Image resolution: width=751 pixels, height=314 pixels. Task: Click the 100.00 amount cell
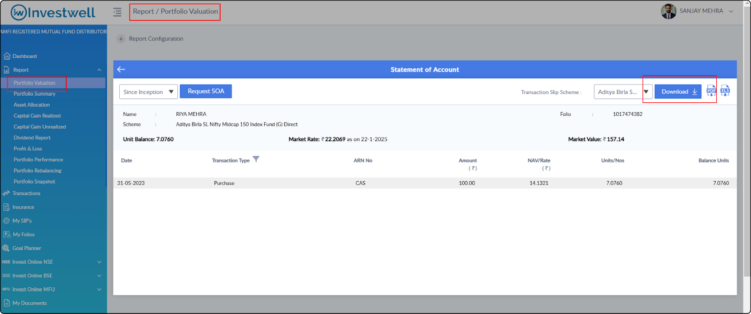tap(467, 183)
